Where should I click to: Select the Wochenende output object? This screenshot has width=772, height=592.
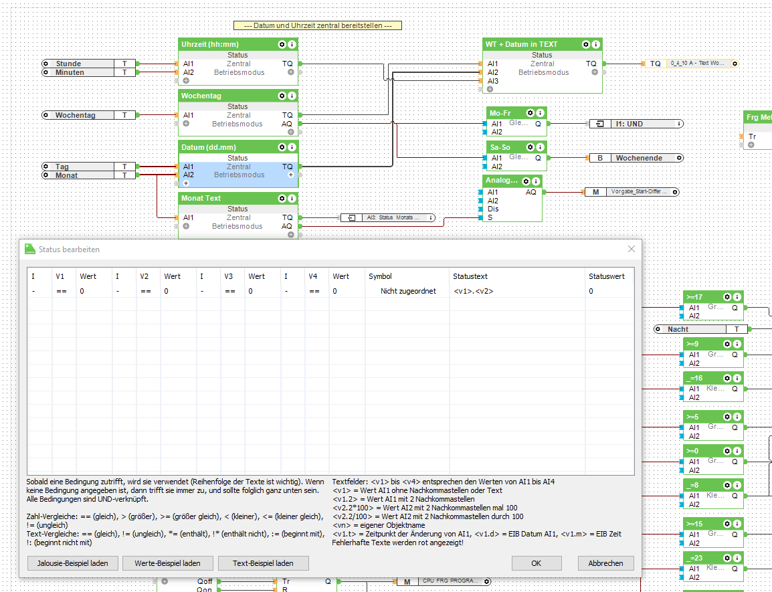click(638, 158)
